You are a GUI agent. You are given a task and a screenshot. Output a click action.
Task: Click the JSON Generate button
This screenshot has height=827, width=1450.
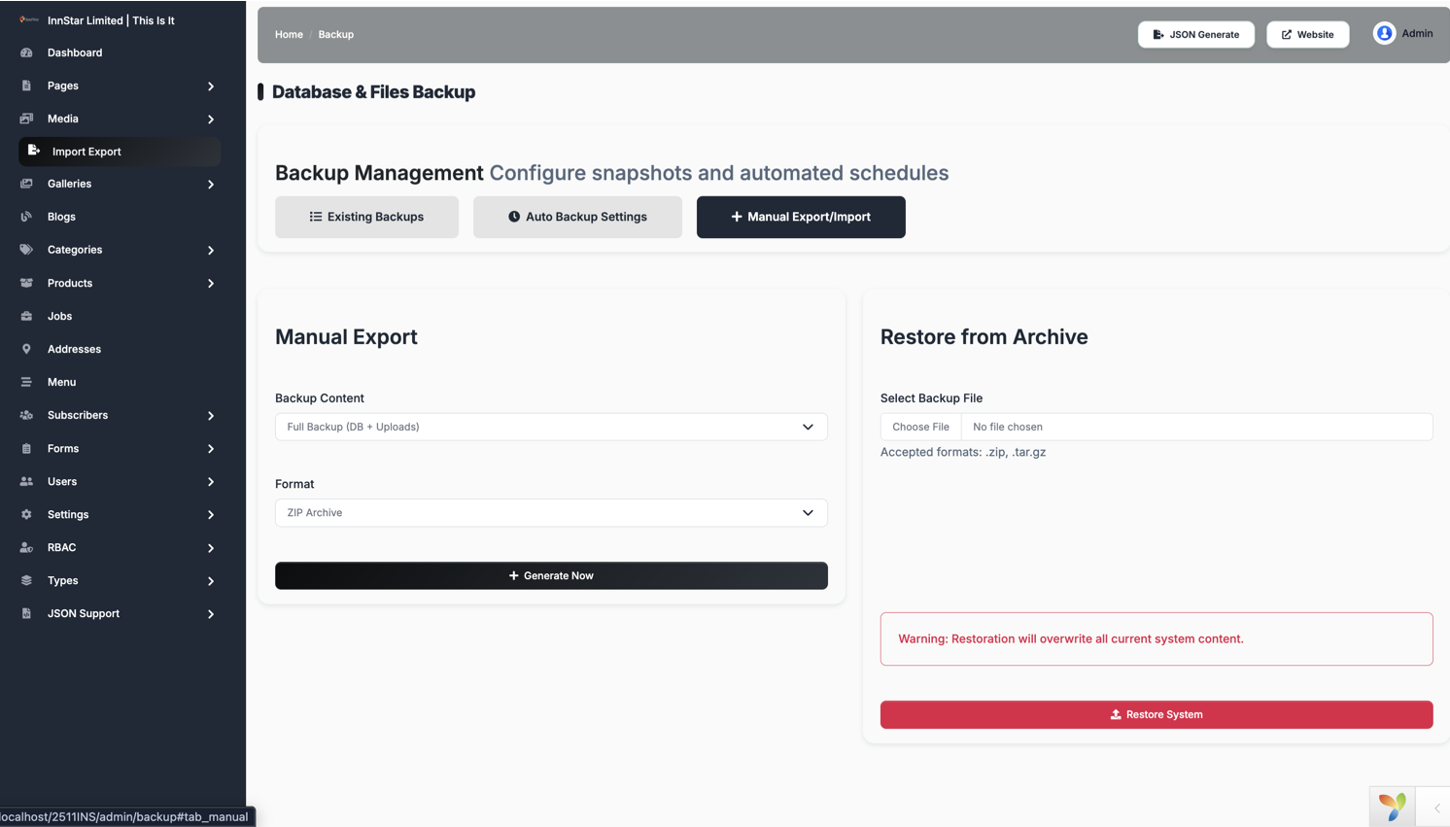[x=1196, y=34]
